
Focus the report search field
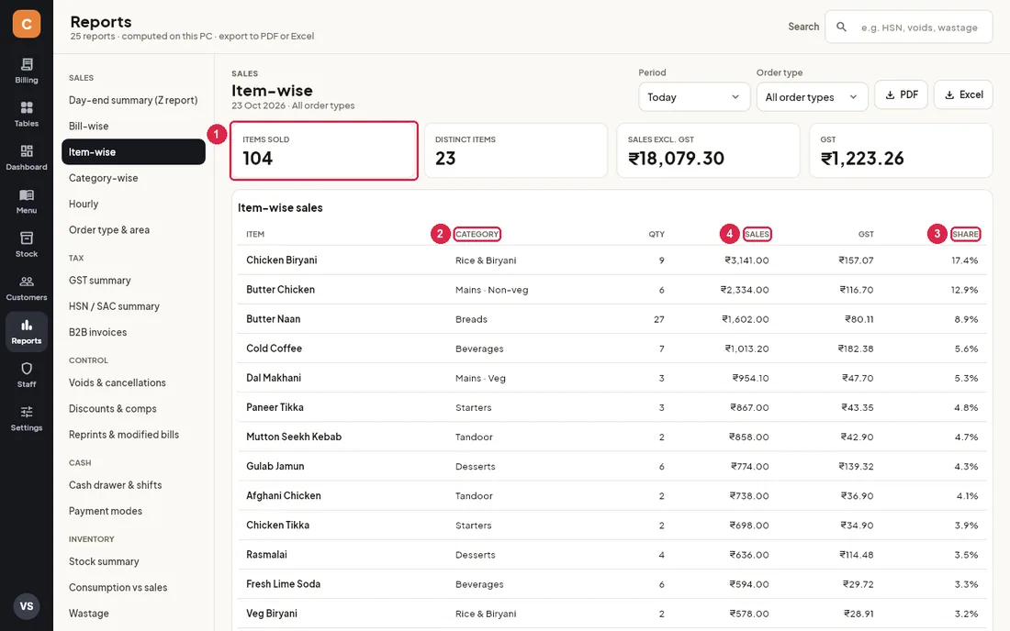tap(908, 27)
